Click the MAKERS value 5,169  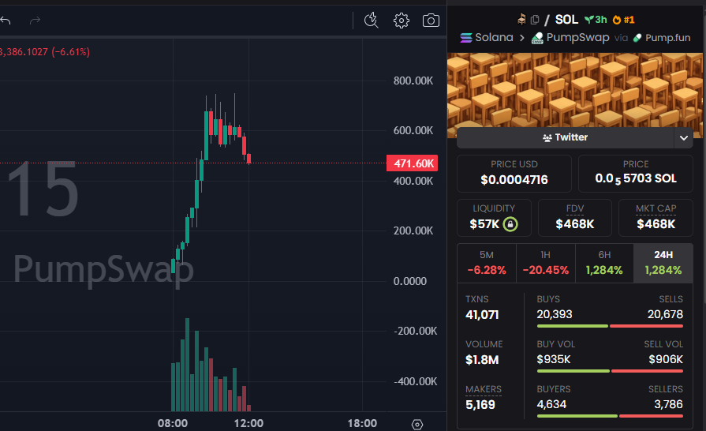[480, 404]
